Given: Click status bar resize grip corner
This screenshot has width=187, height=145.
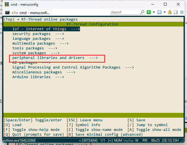Looking at the screenshot, I should tap(182, 140).
